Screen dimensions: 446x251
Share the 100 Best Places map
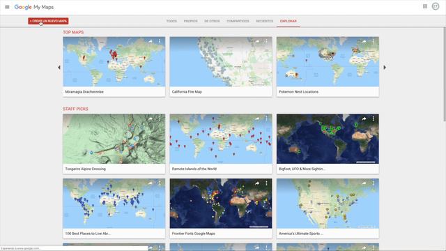click(x=151, y=183)
